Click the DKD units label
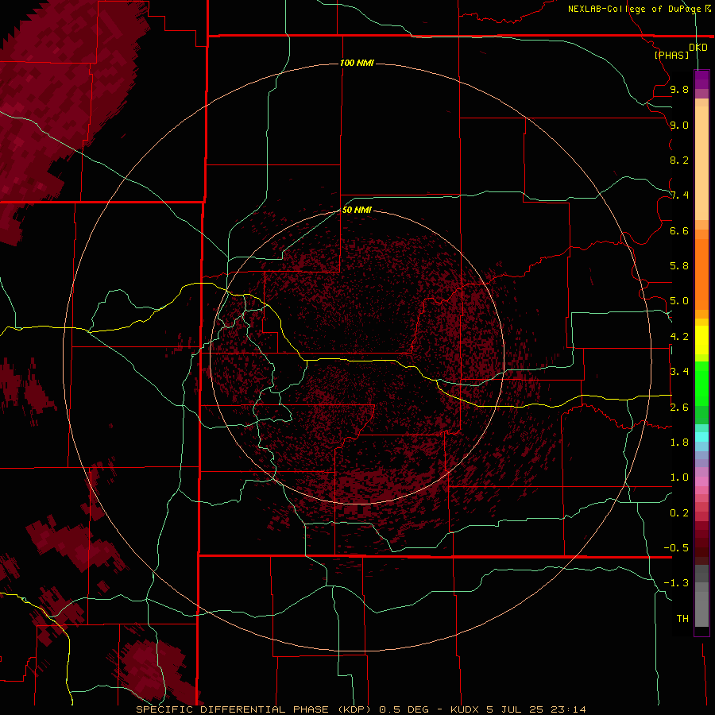 [698, 48]
